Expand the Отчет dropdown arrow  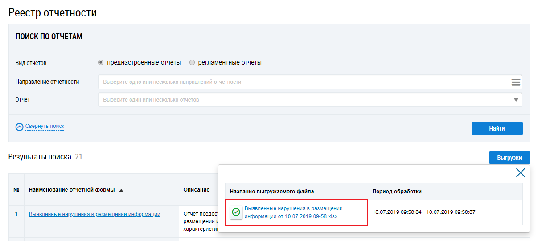(516, 100)
